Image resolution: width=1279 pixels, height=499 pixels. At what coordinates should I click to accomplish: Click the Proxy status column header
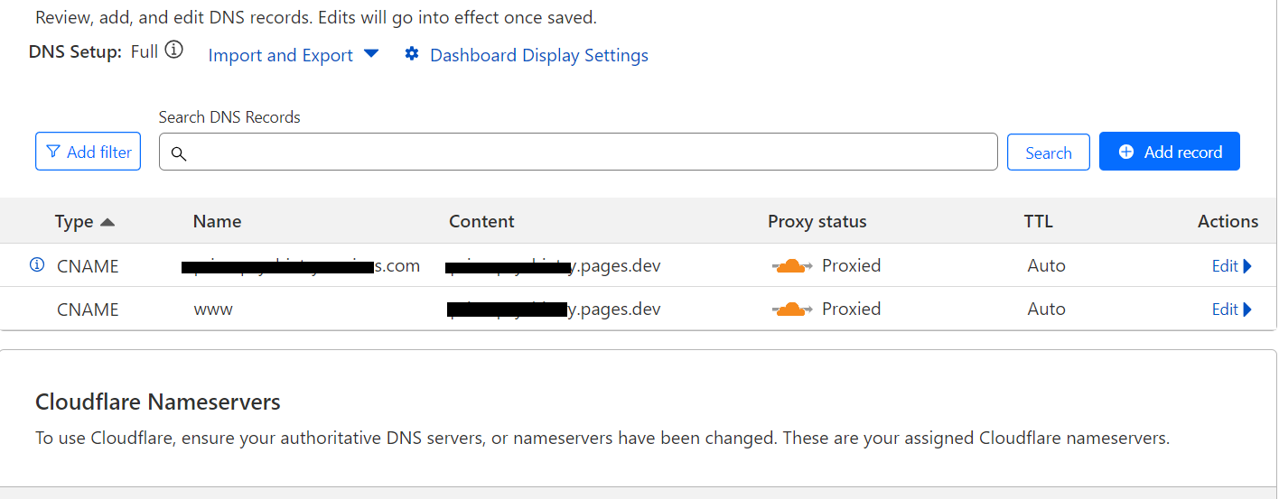pos(817,221)
